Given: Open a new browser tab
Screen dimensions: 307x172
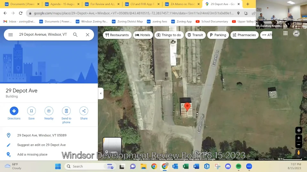Looking at the screenshot, I should (248, 4).
